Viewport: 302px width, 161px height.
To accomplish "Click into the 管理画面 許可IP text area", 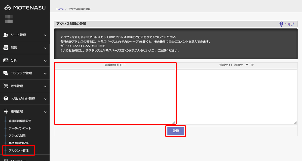I will point(115,97).
